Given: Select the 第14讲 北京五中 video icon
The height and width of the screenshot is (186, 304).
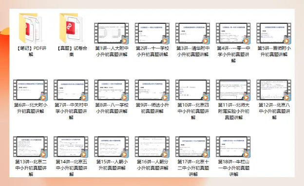Looking at the screenshot, I should pos(71,147).
